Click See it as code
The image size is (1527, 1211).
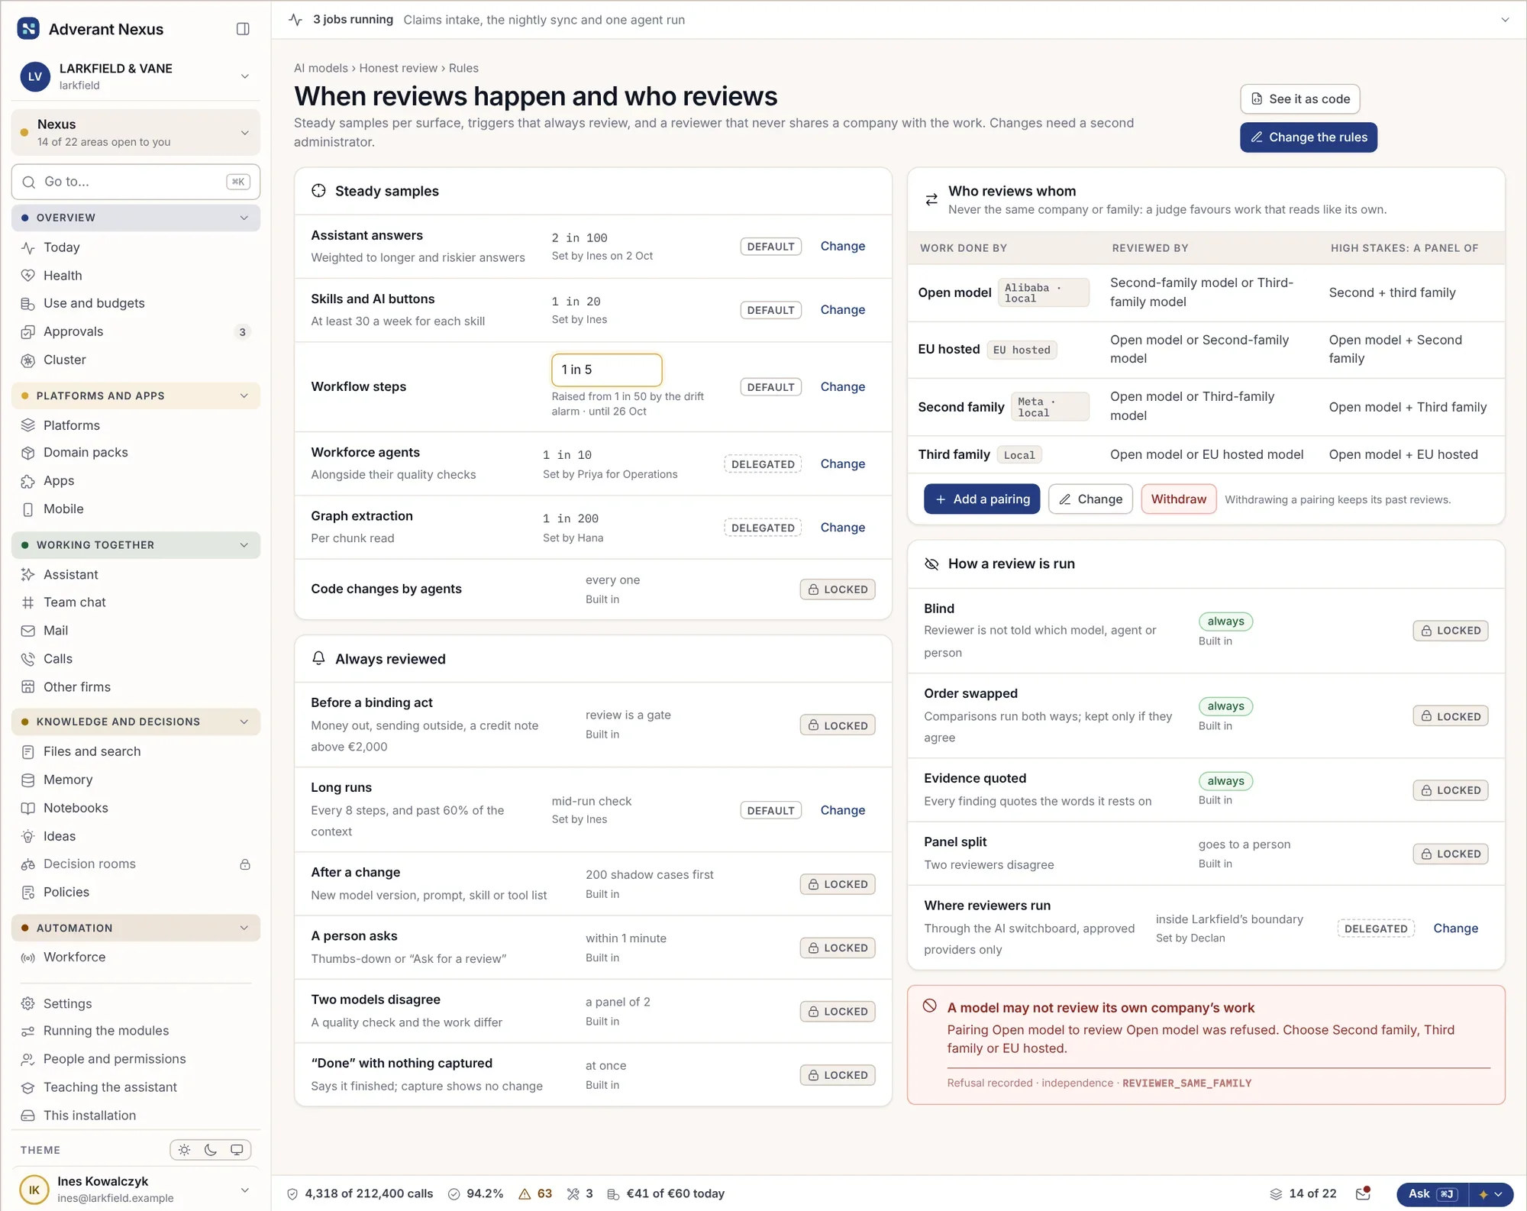point(1299,99)
